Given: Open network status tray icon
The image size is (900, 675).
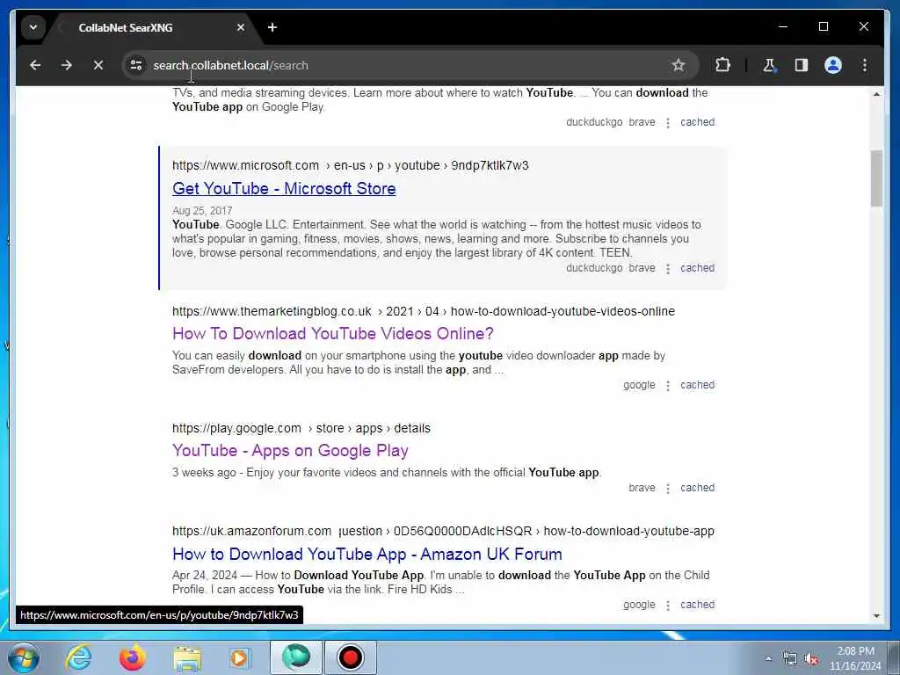Looking at the screenshot, I should [790, 659].
